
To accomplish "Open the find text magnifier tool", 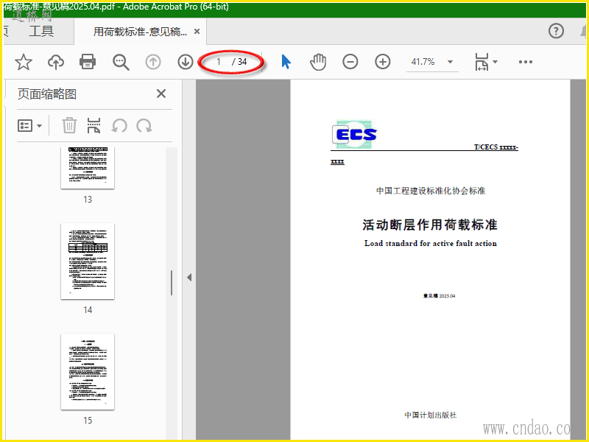I will 121,62.
